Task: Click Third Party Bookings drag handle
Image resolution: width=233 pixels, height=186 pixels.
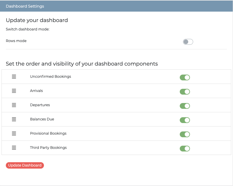Action: (x=14, y=148)
